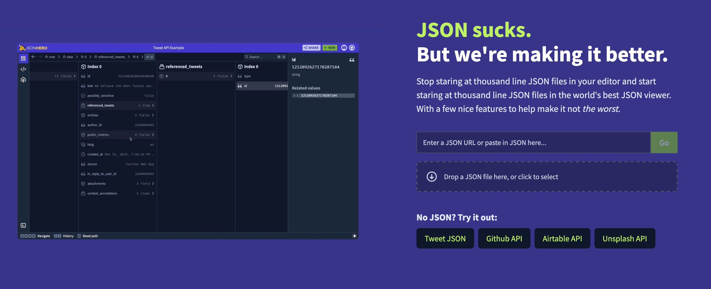Click the search magnifier icon
This screenshot has width=711, height=289.
pyautogui.click(x=246, y=57)
